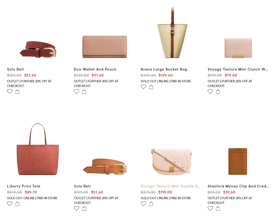The image size is (277, 216).
Task: View the straw bucket bag image
Action: click(172, 33)
